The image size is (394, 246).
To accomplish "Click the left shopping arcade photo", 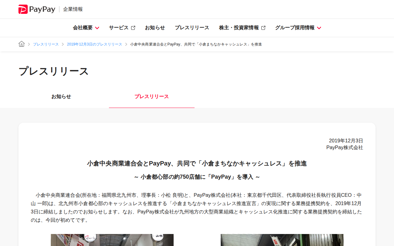I will coord(112,240).
